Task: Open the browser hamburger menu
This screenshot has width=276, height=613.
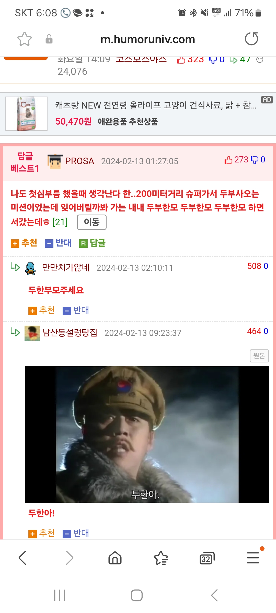Action: click(x=253, y=558)
